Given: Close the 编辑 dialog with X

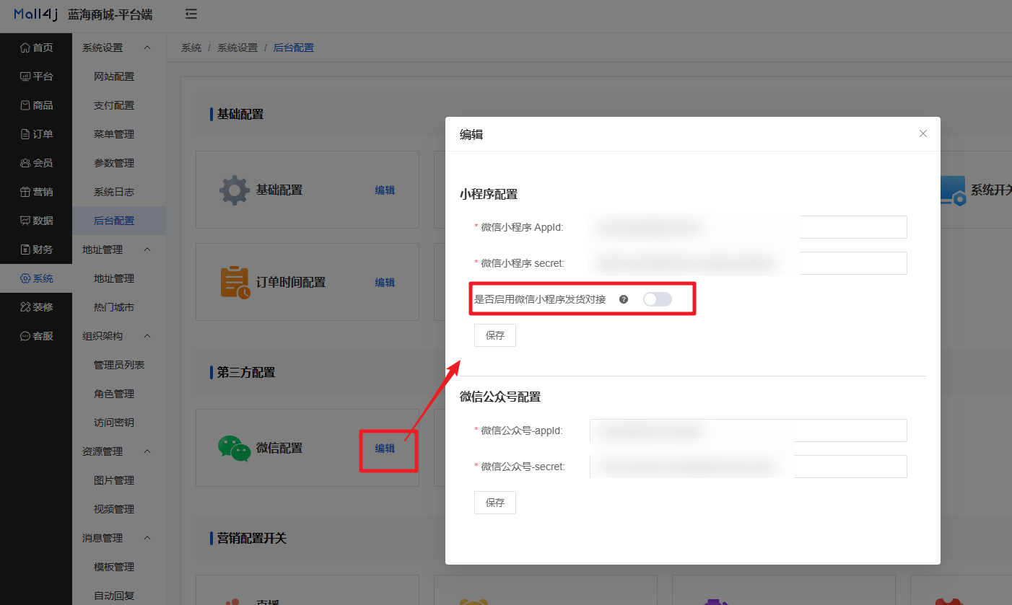Looking at the screenshot, I should point(923,133).
